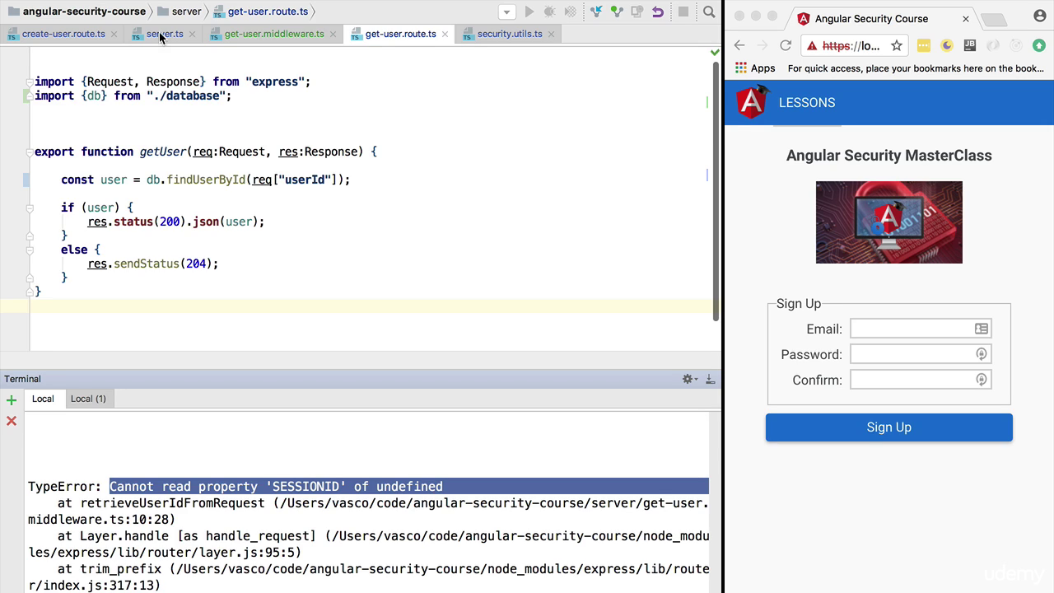Collapse the if (user) block fold marker
This screenshot has width=1054, height=593.
click(x=30, y=208)
